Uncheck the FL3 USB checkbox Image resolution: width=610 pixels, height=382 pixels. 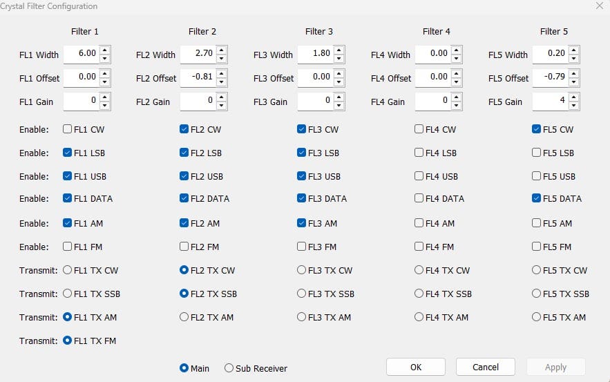point(301,176)
